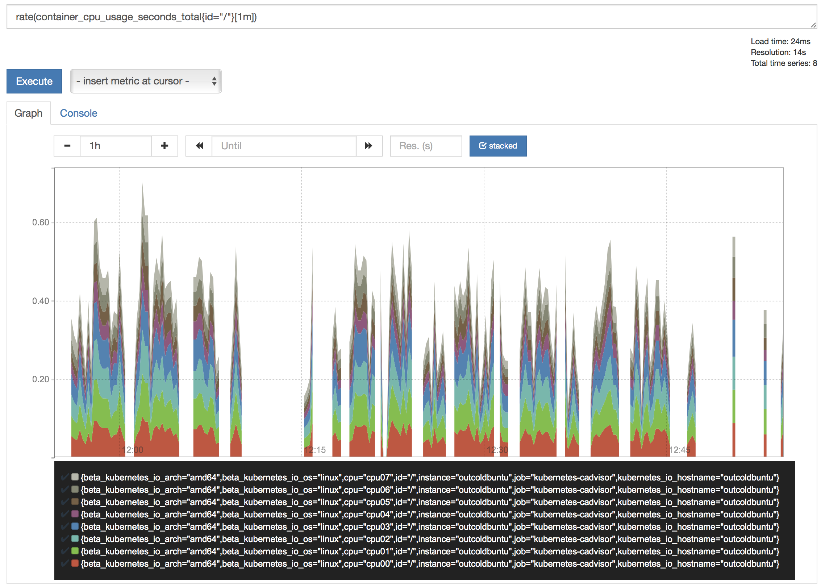Image resolution: width=821 pixels, height=587 pixels.
Task: Click the minus icon to decrease time range
Action: coord(67,146)
